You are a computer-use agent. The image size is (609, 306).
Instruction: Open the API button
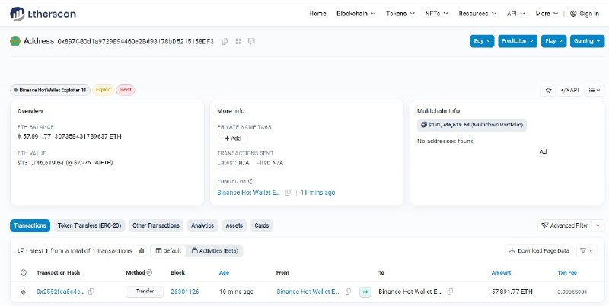(x=569, y=90)
